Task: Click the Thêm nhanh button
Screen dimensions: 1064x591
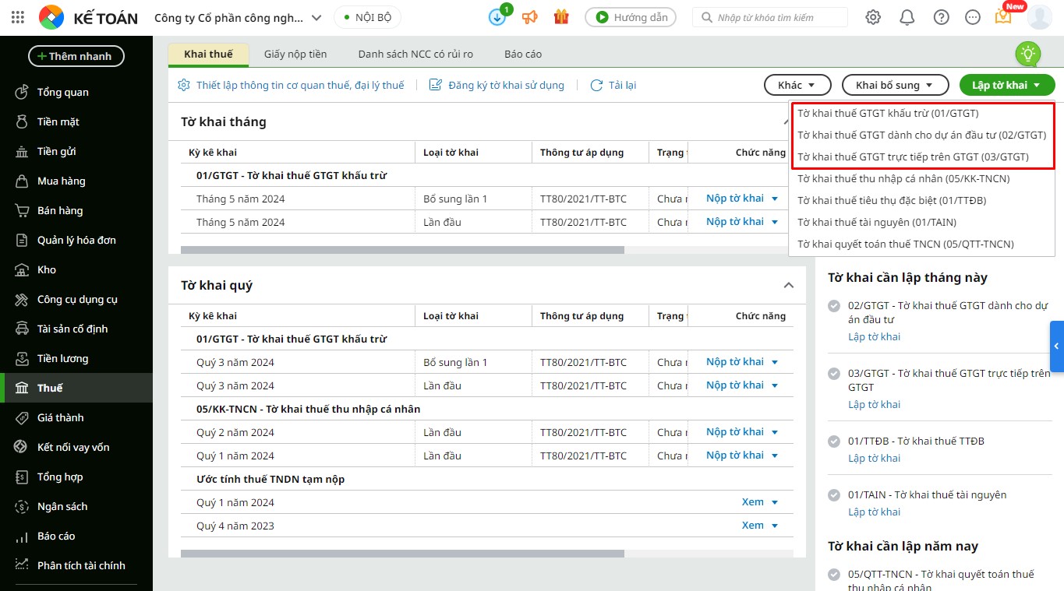Action: coord(76,56)
